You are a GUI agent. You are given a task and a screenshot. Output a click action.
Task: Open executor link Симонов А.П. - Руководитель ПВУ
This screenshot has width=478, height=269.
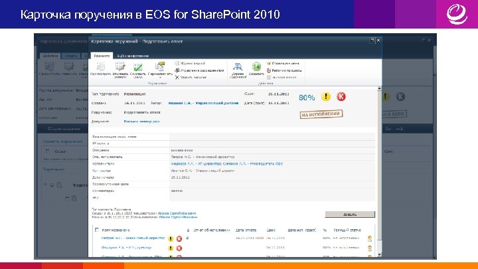pyautogui.click(x=253, y=164)
